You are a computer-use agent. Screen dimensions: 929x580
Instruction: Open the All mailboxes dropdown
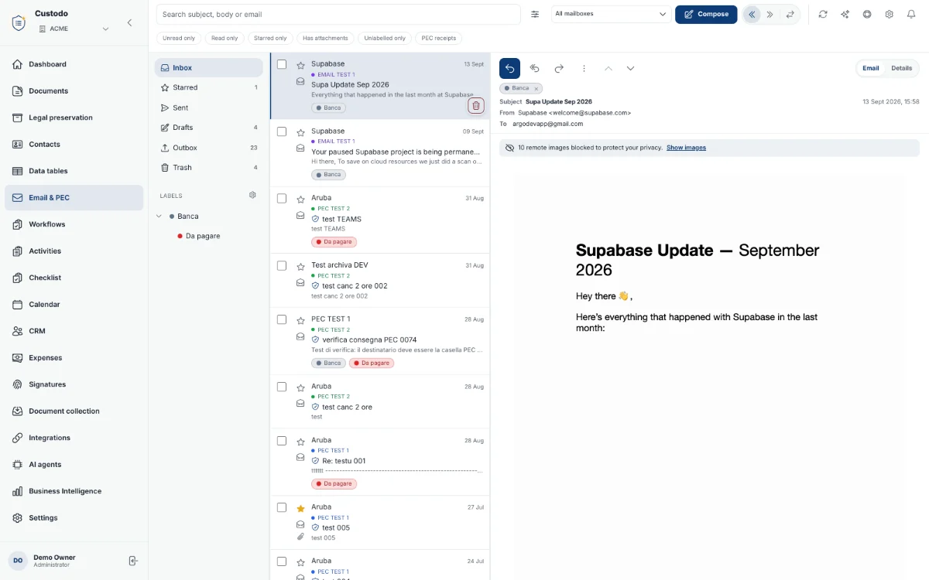[x=611, y=14]
